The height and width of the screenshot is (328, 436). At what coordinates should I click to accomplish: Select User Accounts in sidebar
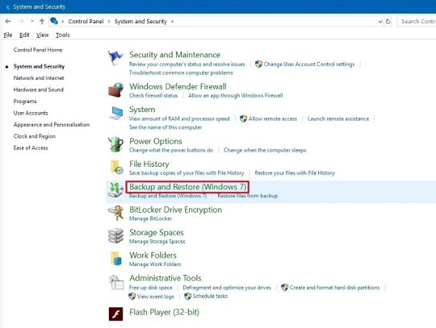[x=31, y=113]
